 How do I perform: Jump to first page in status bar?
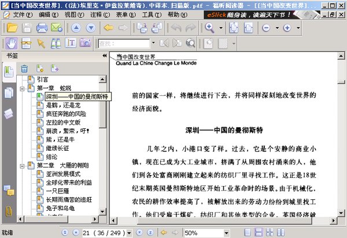coord(65,232)
